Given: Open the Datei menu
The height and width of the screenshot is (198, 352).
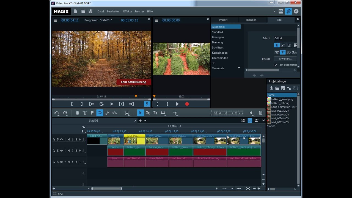Looking at the screenshot, I should pos(101,12).
